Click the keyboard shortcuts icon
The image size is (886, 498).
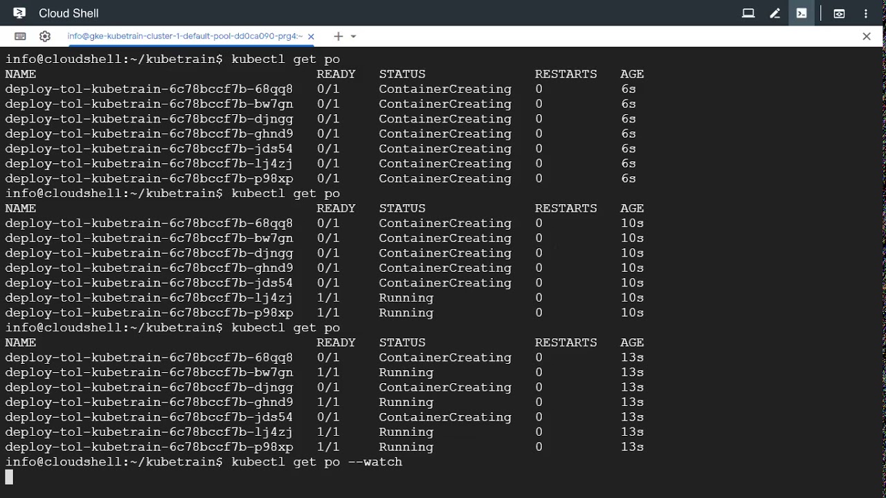pyautogui.click(x=20, y=36)
